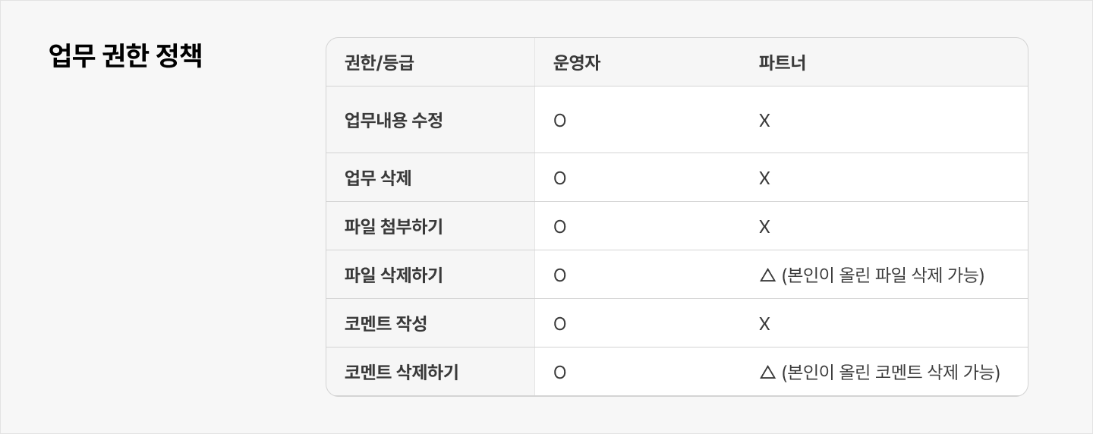Click the 파트너 X mark for 업무 삭제
The image size is (1093, 434).
(764, 178)
